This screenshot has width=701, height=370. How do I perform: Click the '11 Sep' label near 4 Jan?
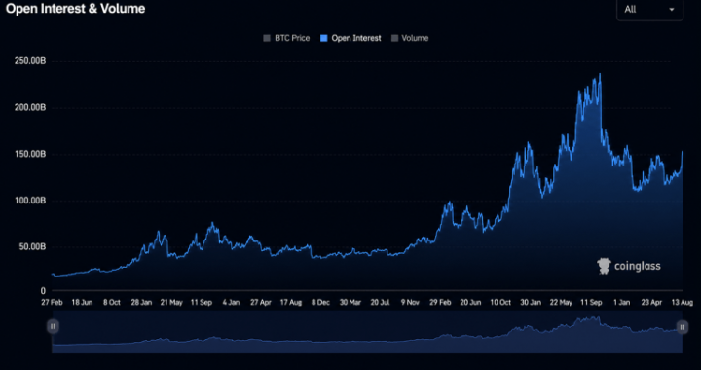point(202,303)
